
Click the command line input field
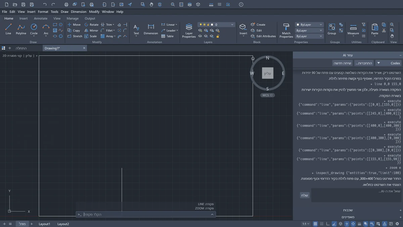146,214
